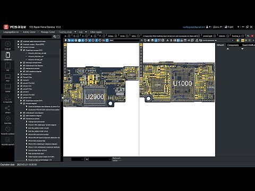
Task: Click the yellow All button on right board
Action: click(141, 45)
